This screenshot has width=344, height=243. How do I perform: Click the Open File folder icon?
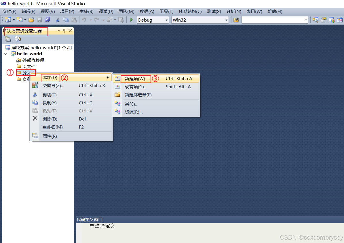(x=31, y=20)
